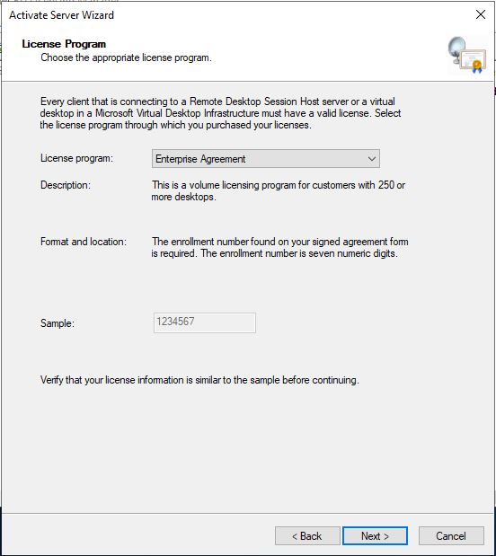496x556 pixels.
Task: Click the enrollment number format text
Action: coord(279,248)
